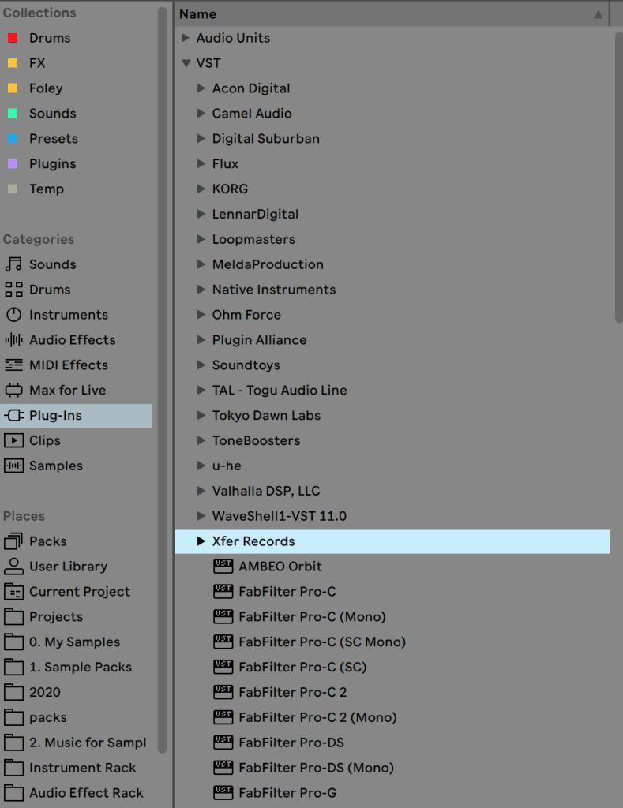Click the 2020 folder icon

(x=13, y=692)
